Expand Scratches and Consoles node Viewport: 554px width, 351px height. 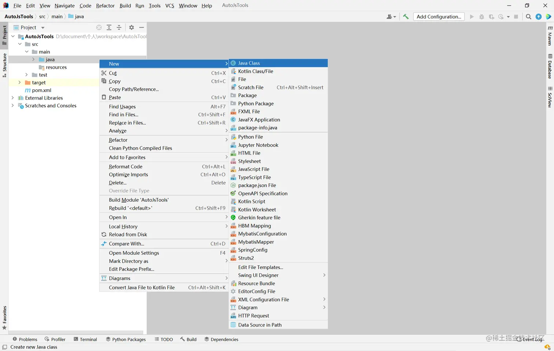point(12,105)
